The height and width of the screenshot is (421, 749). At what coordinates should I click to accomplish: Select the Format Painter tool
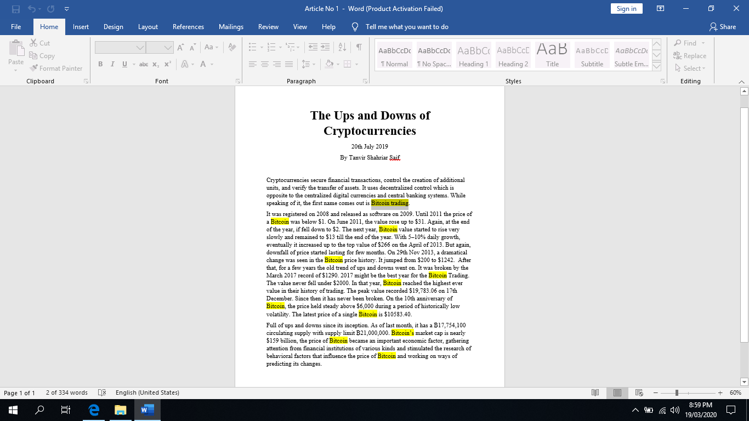point(56,69)
